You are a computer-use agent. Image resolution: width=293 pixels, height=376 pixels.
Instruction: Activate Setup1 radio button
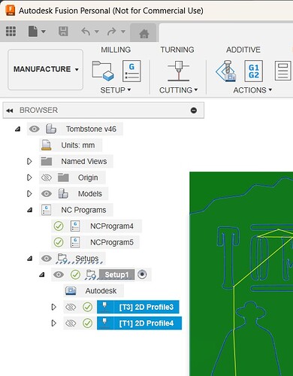click(142, 274)
